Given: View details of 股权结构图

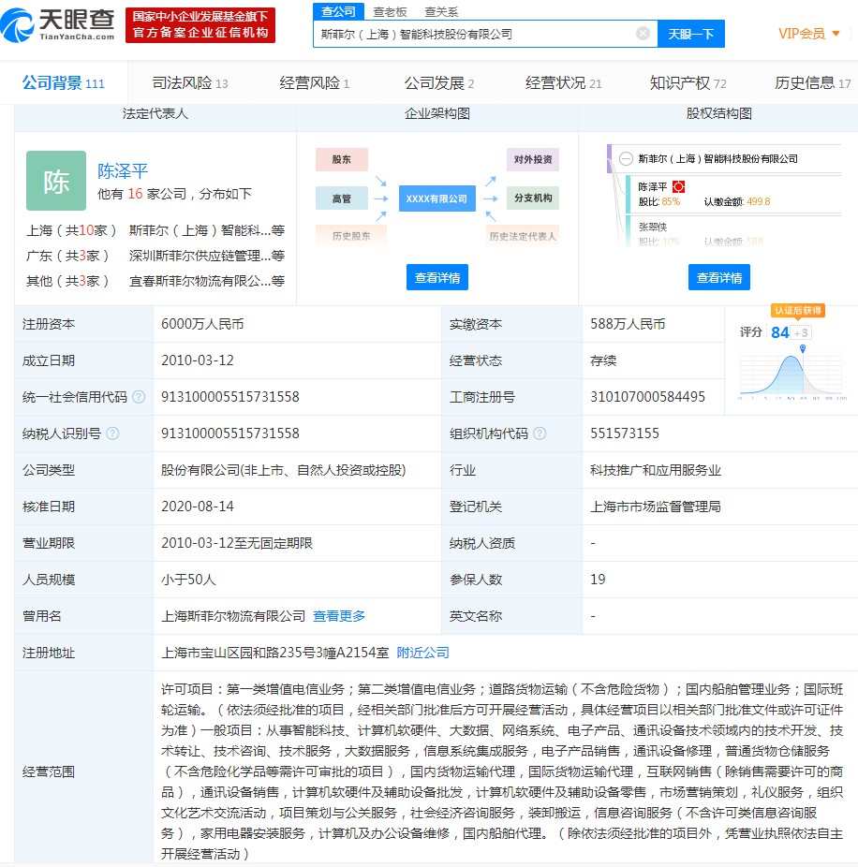Looking at the screenshot, I should (719, 277).
